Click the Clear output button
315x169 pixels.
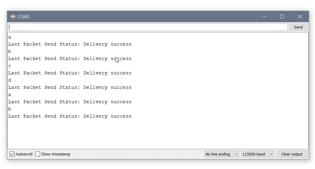click(x=292, y=154)
